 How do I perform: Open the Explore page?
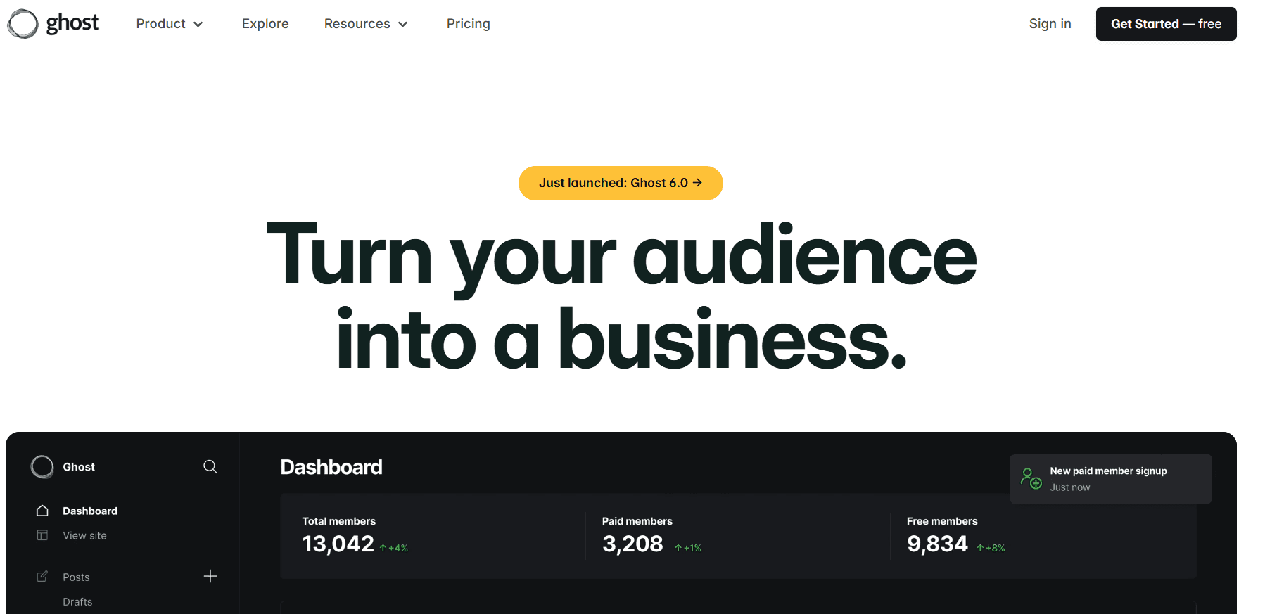point(265,24)
